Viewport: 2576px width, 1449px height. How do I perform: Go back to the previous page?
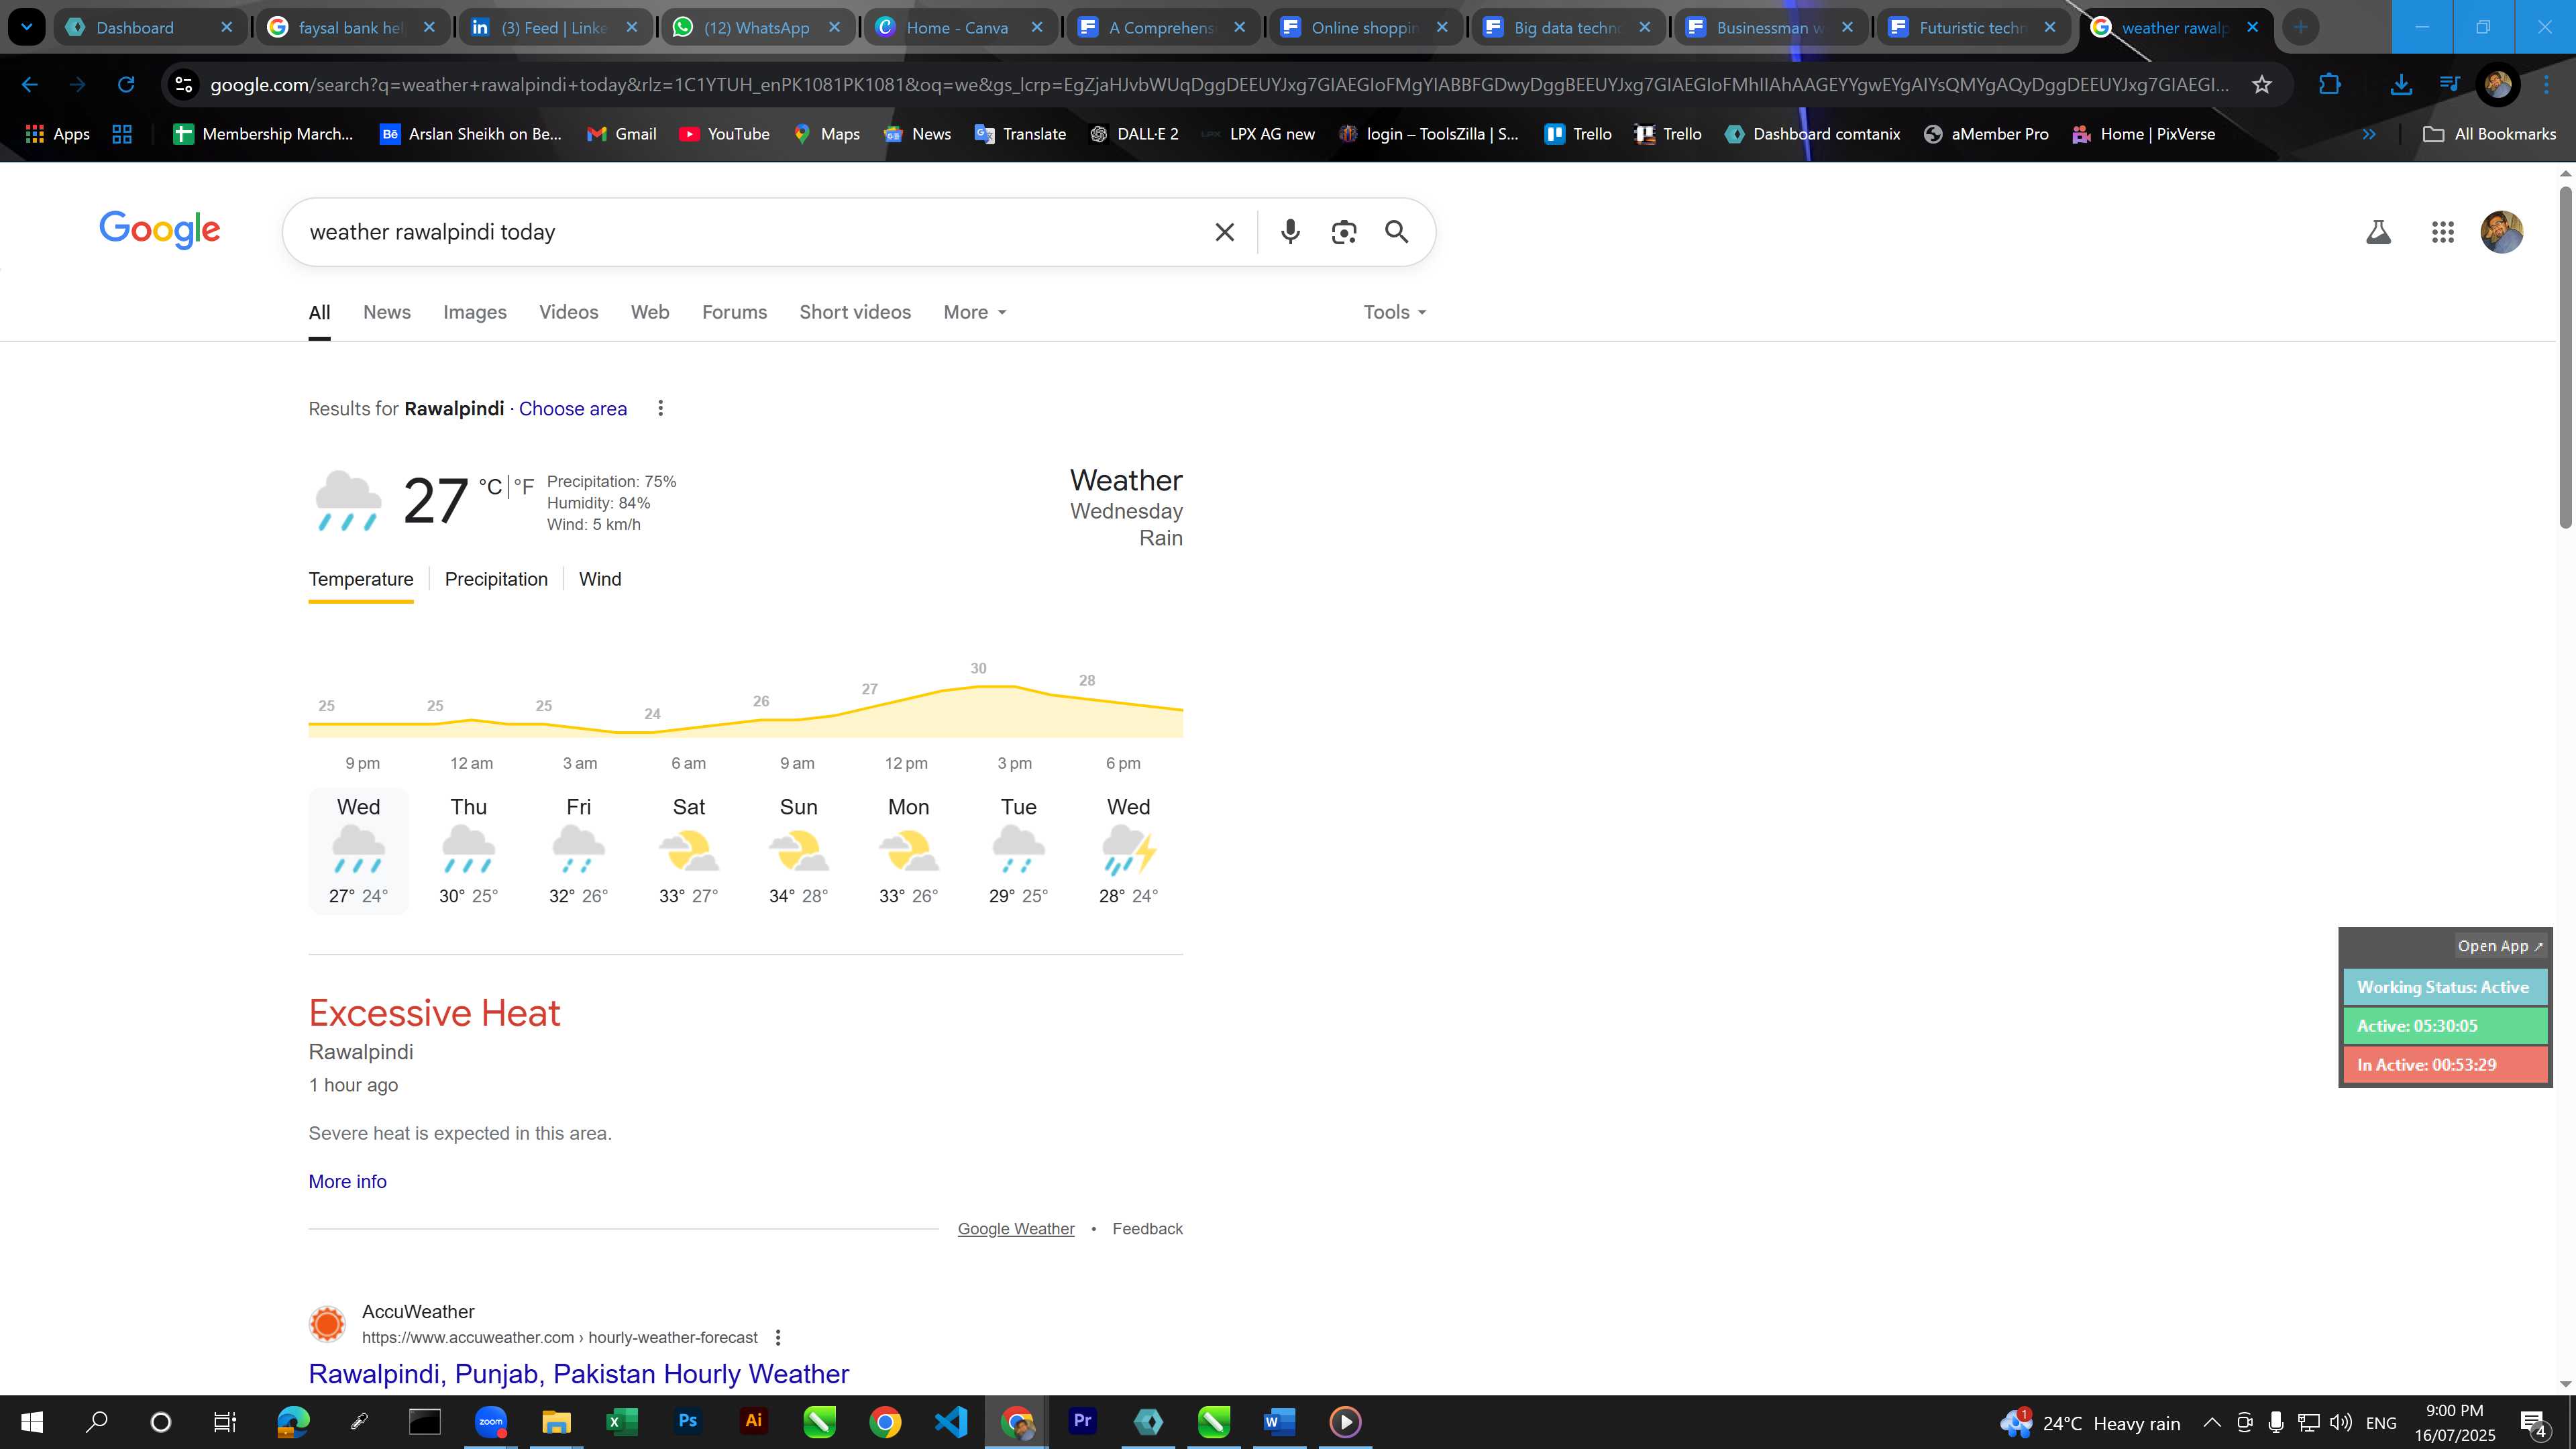29,85
